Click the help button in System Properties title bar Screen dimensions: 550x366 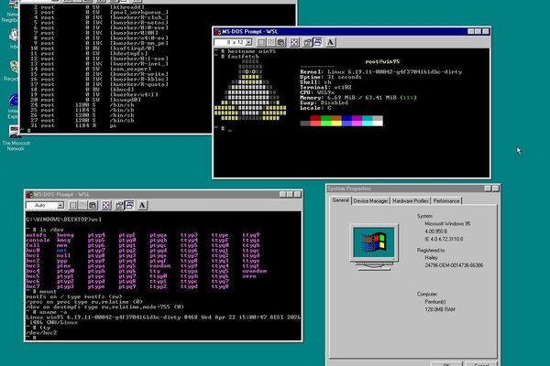(x=488, y=188)
